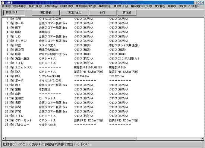The width and height of the screenshot is (205, 148).
Task: Click the ベニヤ5.5mm押入用 cell
Action: click(50, 76)
